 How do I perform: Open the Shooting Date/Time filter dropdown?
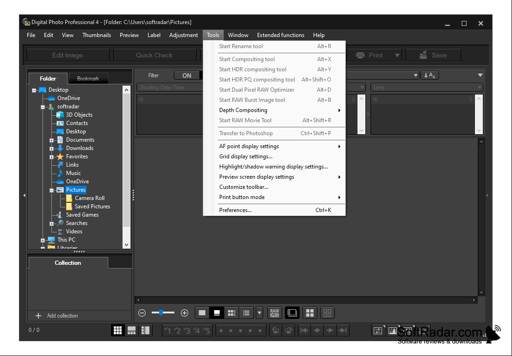pos(170,87)
